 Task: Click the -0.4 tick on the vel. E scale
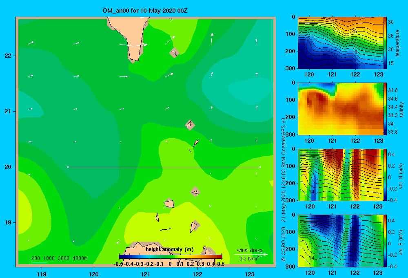392,266
